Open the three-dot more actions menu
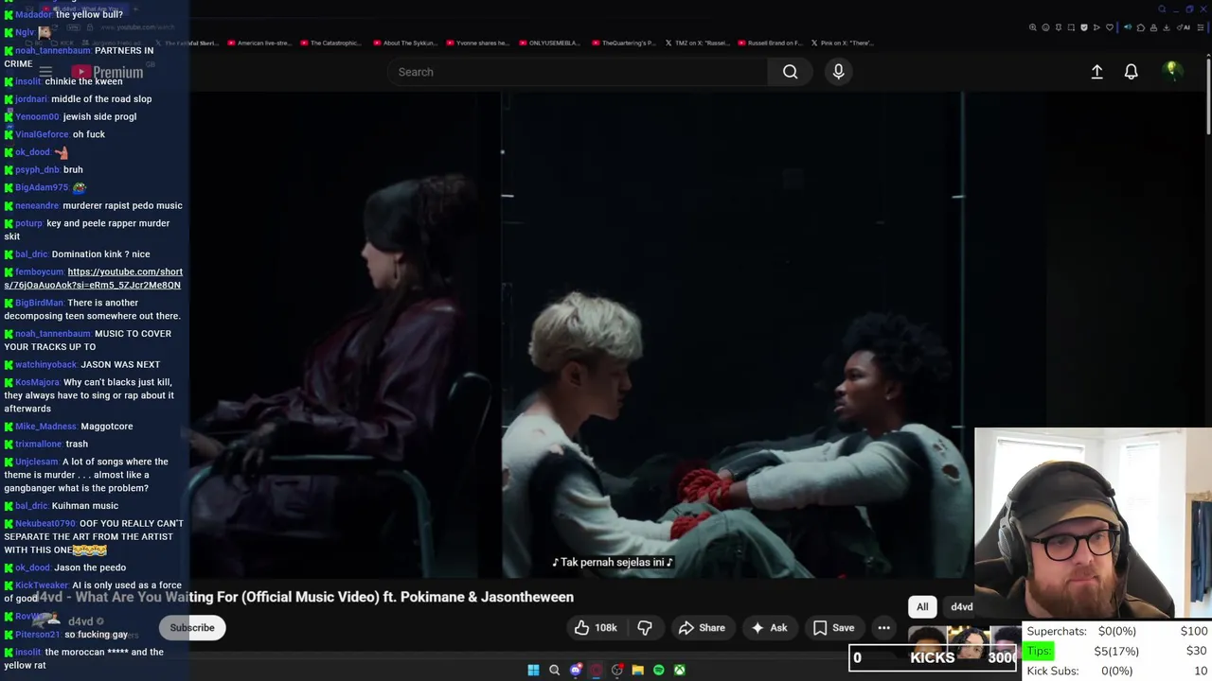 (883, 628)
